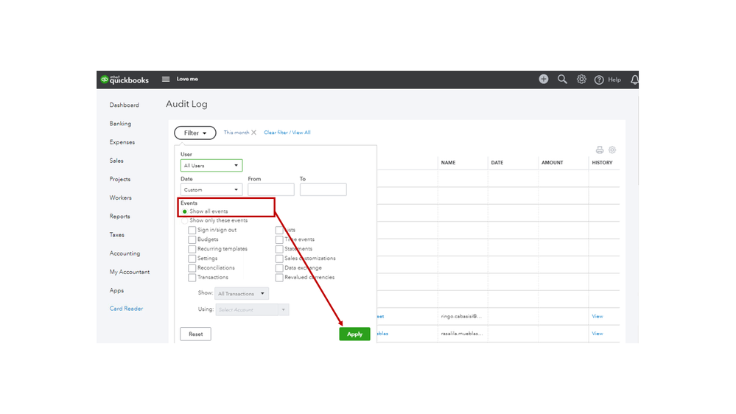
Task: Open the Card Reader link
Action: pos(126,309)
